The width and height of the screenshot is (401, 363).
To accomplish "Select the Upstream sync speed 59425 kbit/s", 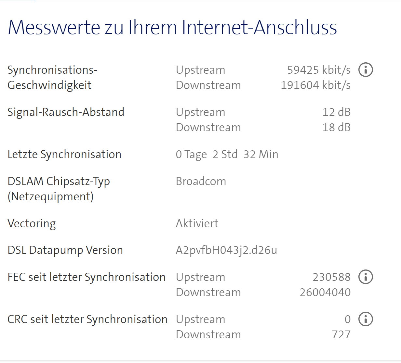I will click(319, 69).
